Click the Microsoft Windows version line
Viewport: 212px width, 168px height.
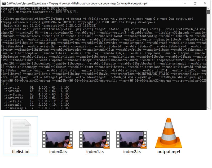(34, 8)
